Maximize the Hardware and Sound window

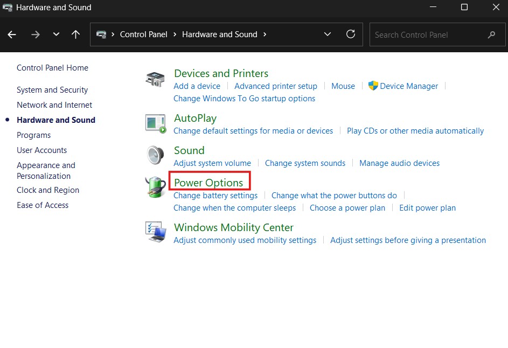464,7
